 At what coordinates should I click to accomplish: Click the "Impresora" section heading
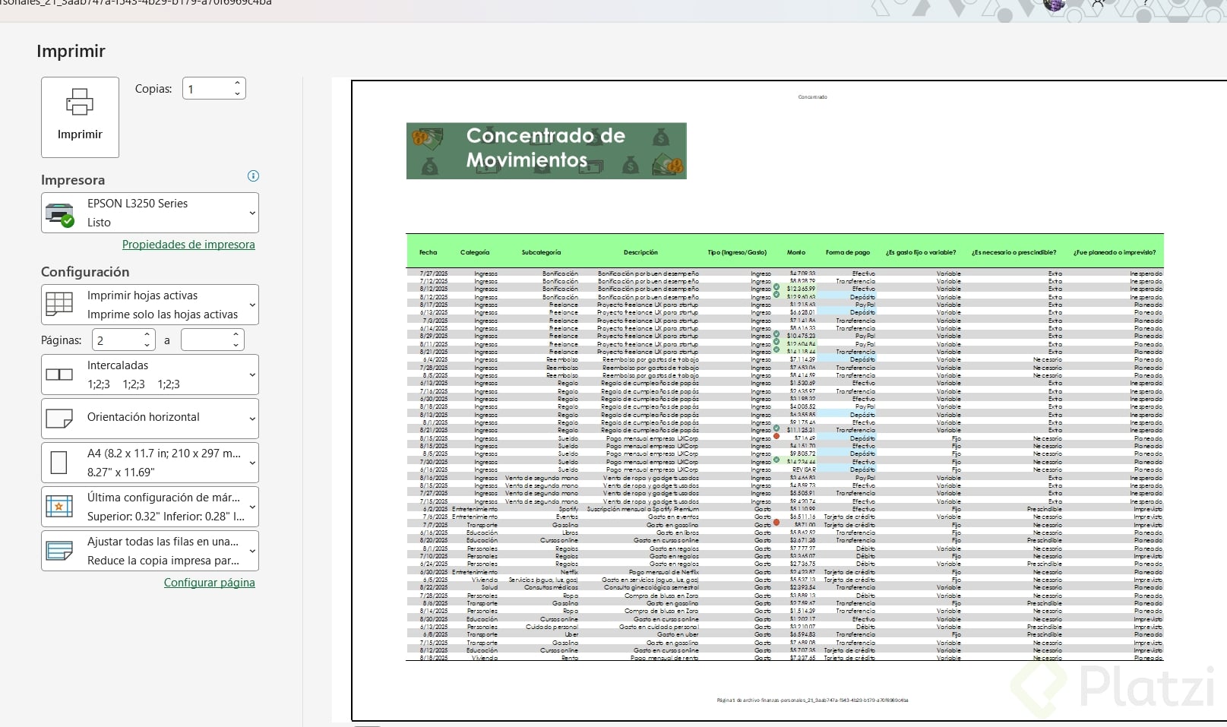73,180
